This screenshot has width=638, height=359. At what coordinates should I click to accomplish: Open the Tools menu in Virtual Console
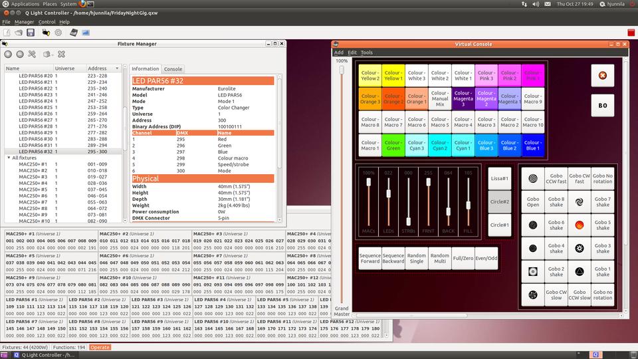pos(367,53)
